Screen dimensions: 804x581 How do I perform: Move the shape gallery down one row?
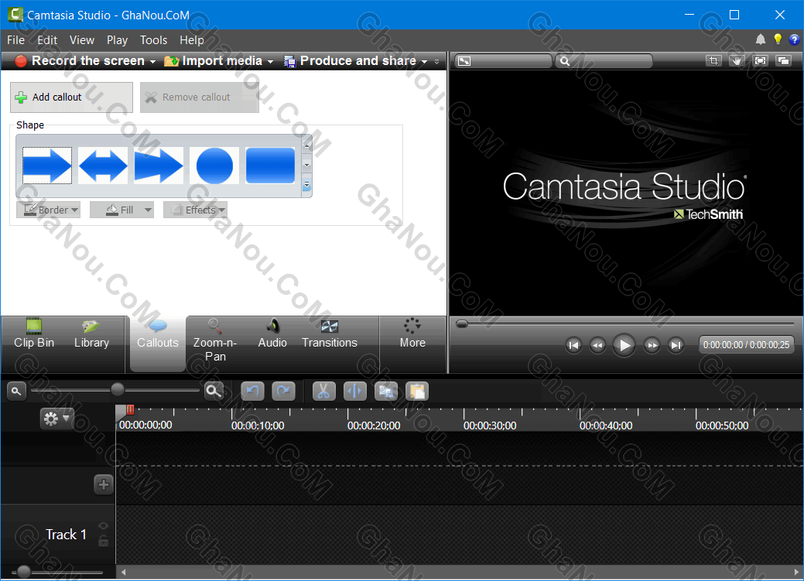306,166
